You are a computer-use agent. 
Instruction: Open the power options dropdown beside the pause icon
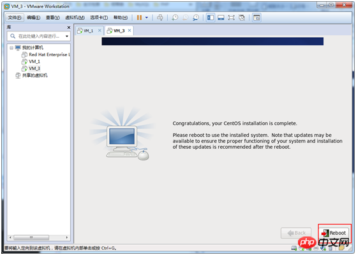click(147, 17)
